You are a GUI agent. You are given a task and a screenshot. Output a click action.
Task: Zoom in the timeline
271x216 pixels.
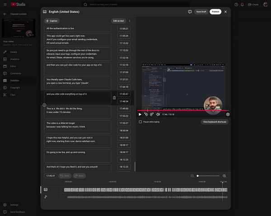(x=224, y=176)
